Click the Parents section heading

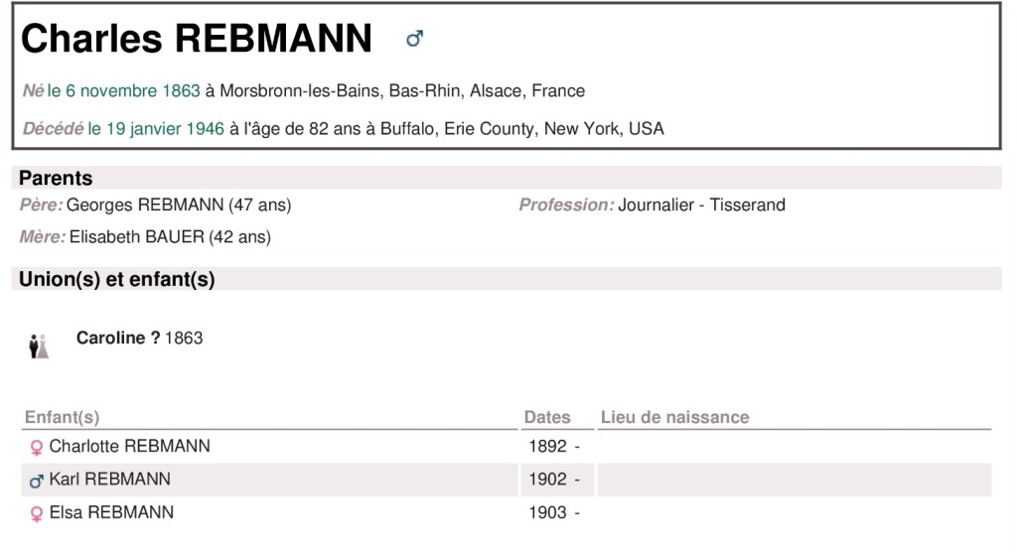tap(56, 179)
